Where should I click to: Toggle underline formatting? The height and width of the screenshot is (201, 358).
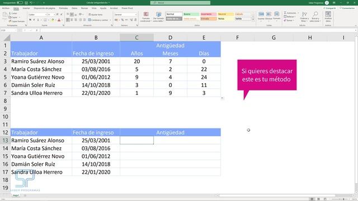[38, 20]
